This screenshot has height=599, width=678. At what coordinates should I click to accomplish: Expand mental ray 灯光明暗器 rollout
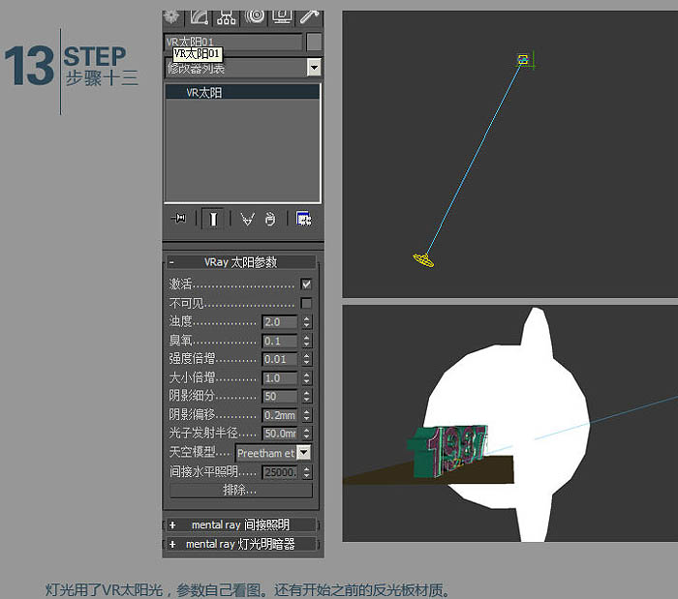[240, 544]
